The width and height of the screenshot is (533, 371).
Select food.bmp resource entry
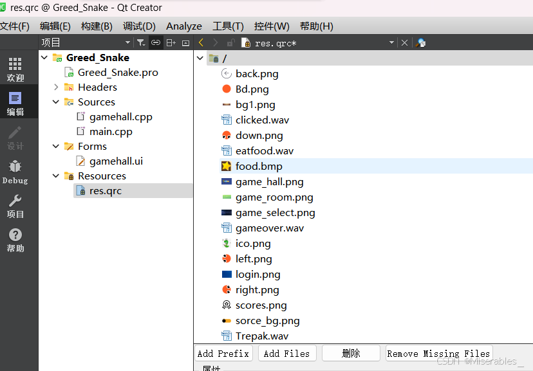point(259,166)
